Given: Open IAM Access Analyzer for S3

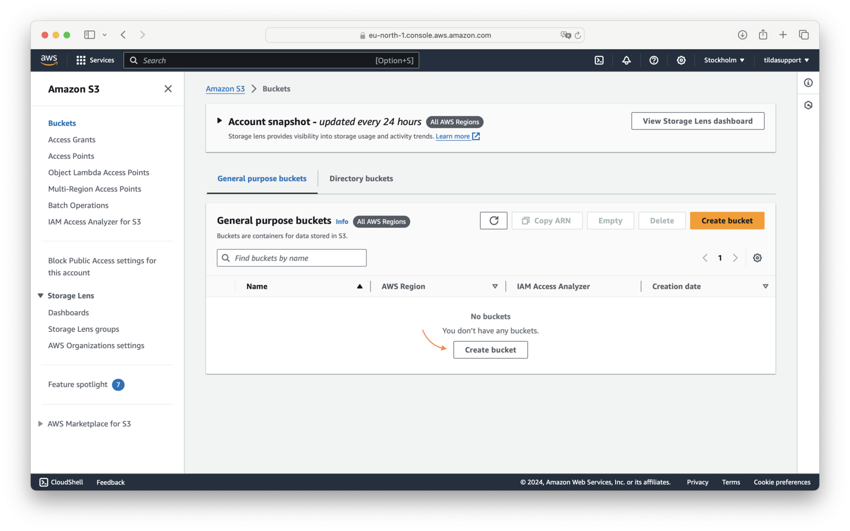Looking at the screenshot, I should 95,222.
